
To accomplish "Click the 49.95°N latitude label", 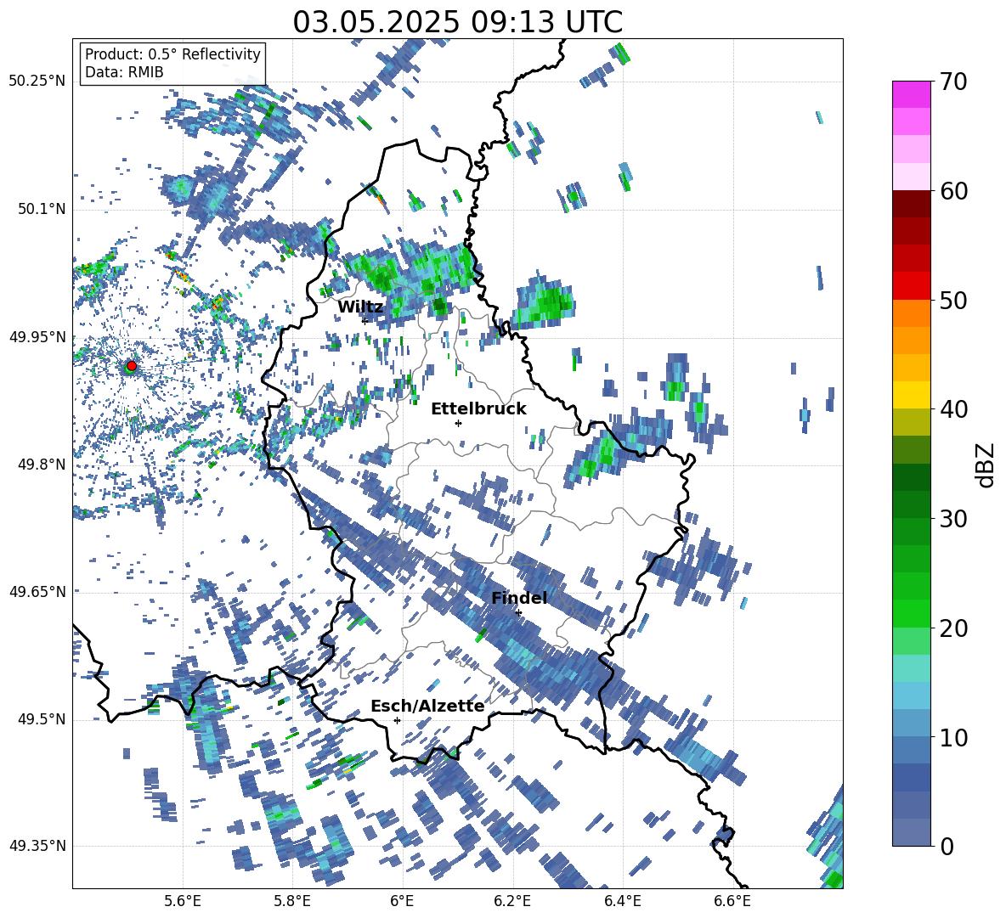I will [37, 338].
